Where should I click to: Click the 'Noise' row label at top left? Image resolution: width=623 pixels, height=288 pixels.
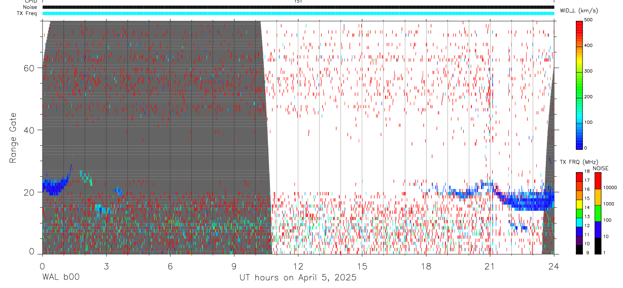point(29,7)
